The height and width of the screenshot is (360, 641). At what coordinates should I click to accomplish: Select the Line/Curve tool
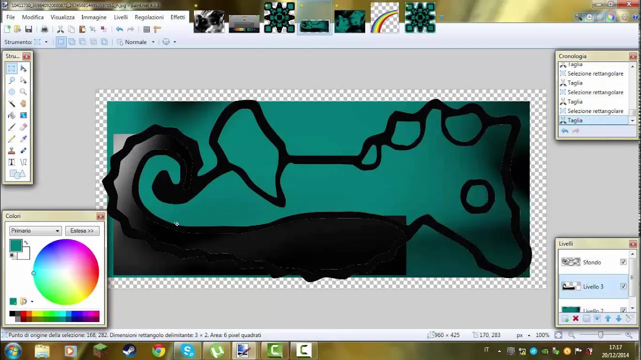point(23,162)
